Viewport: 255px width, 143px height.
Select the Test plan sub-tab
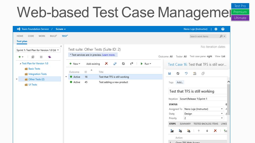coord(22,41)
